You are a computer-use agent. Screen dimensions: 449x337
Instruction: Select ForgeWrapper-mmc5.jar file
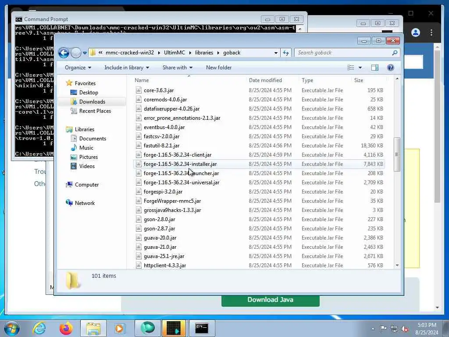click(x=172, y=201)
